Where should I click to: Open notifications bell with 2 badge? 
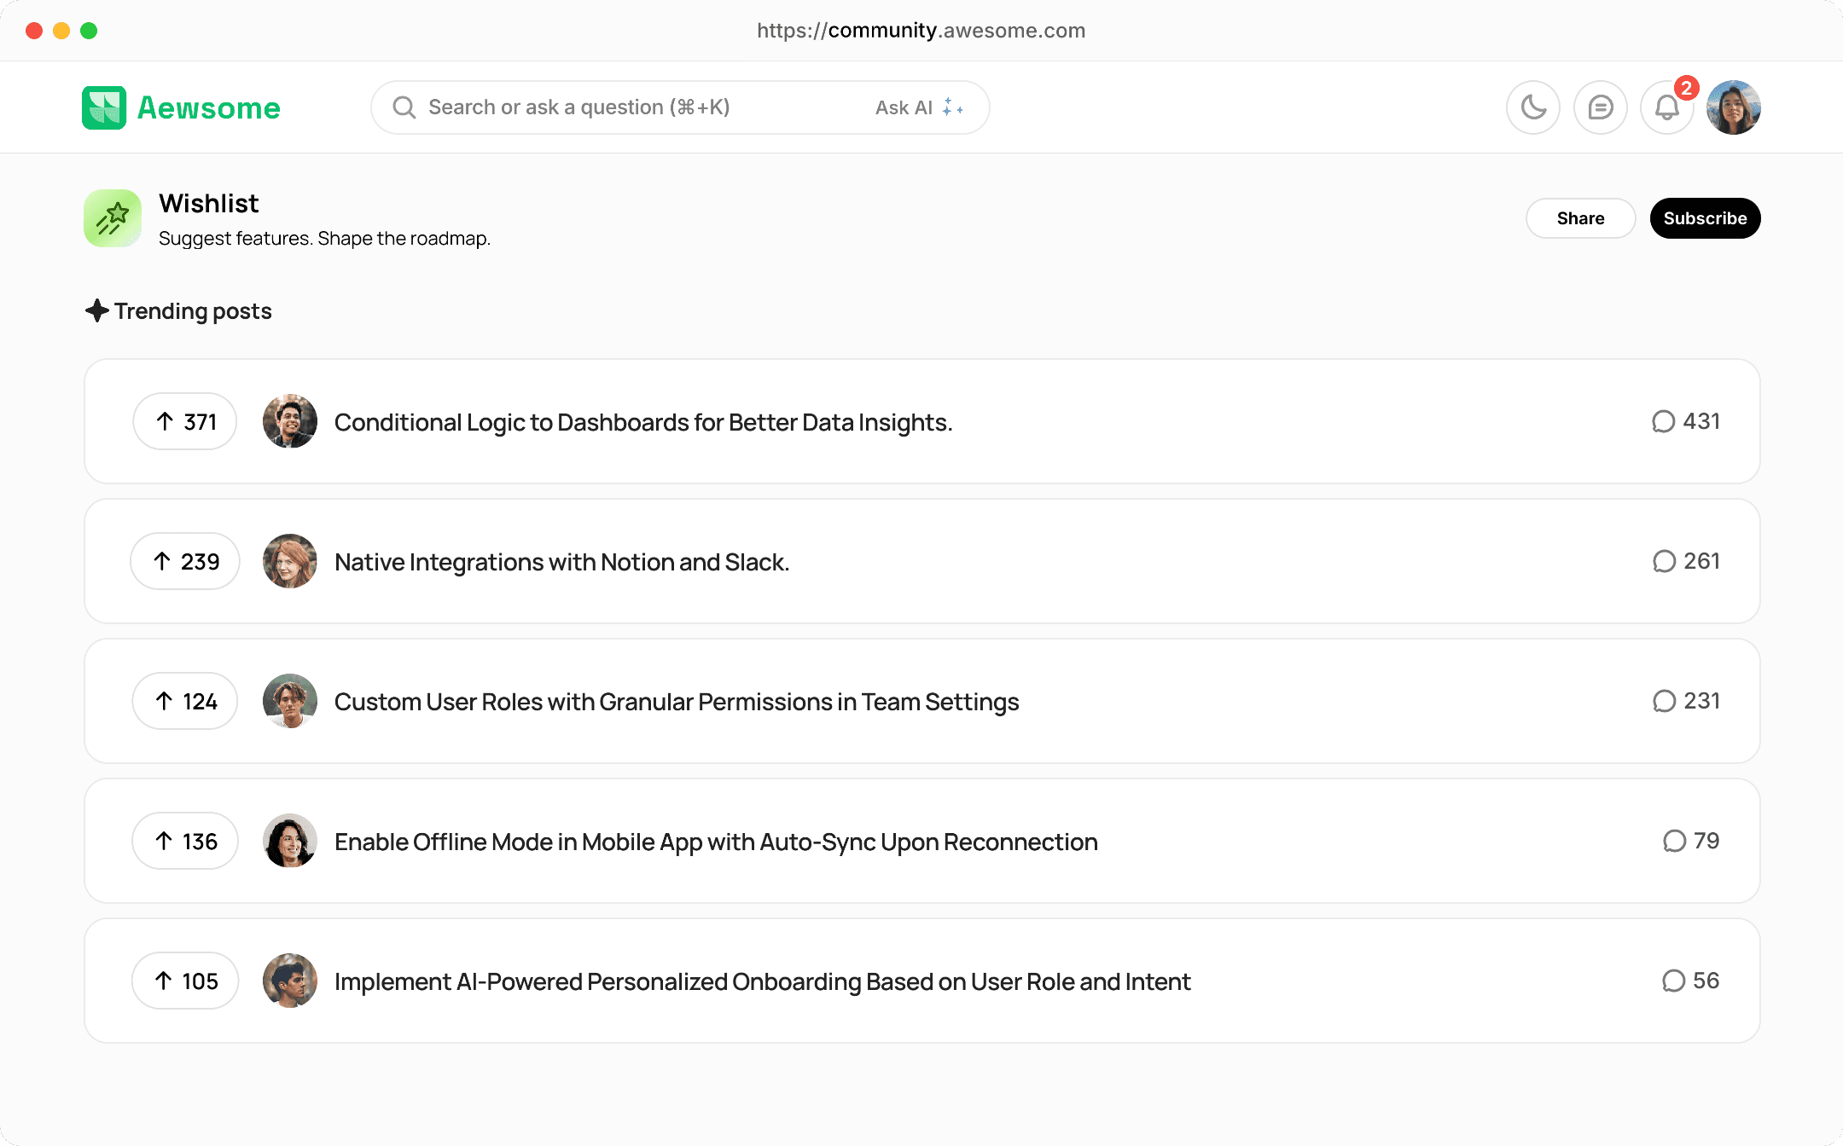pyautogui.click(x=1666, y=107)
